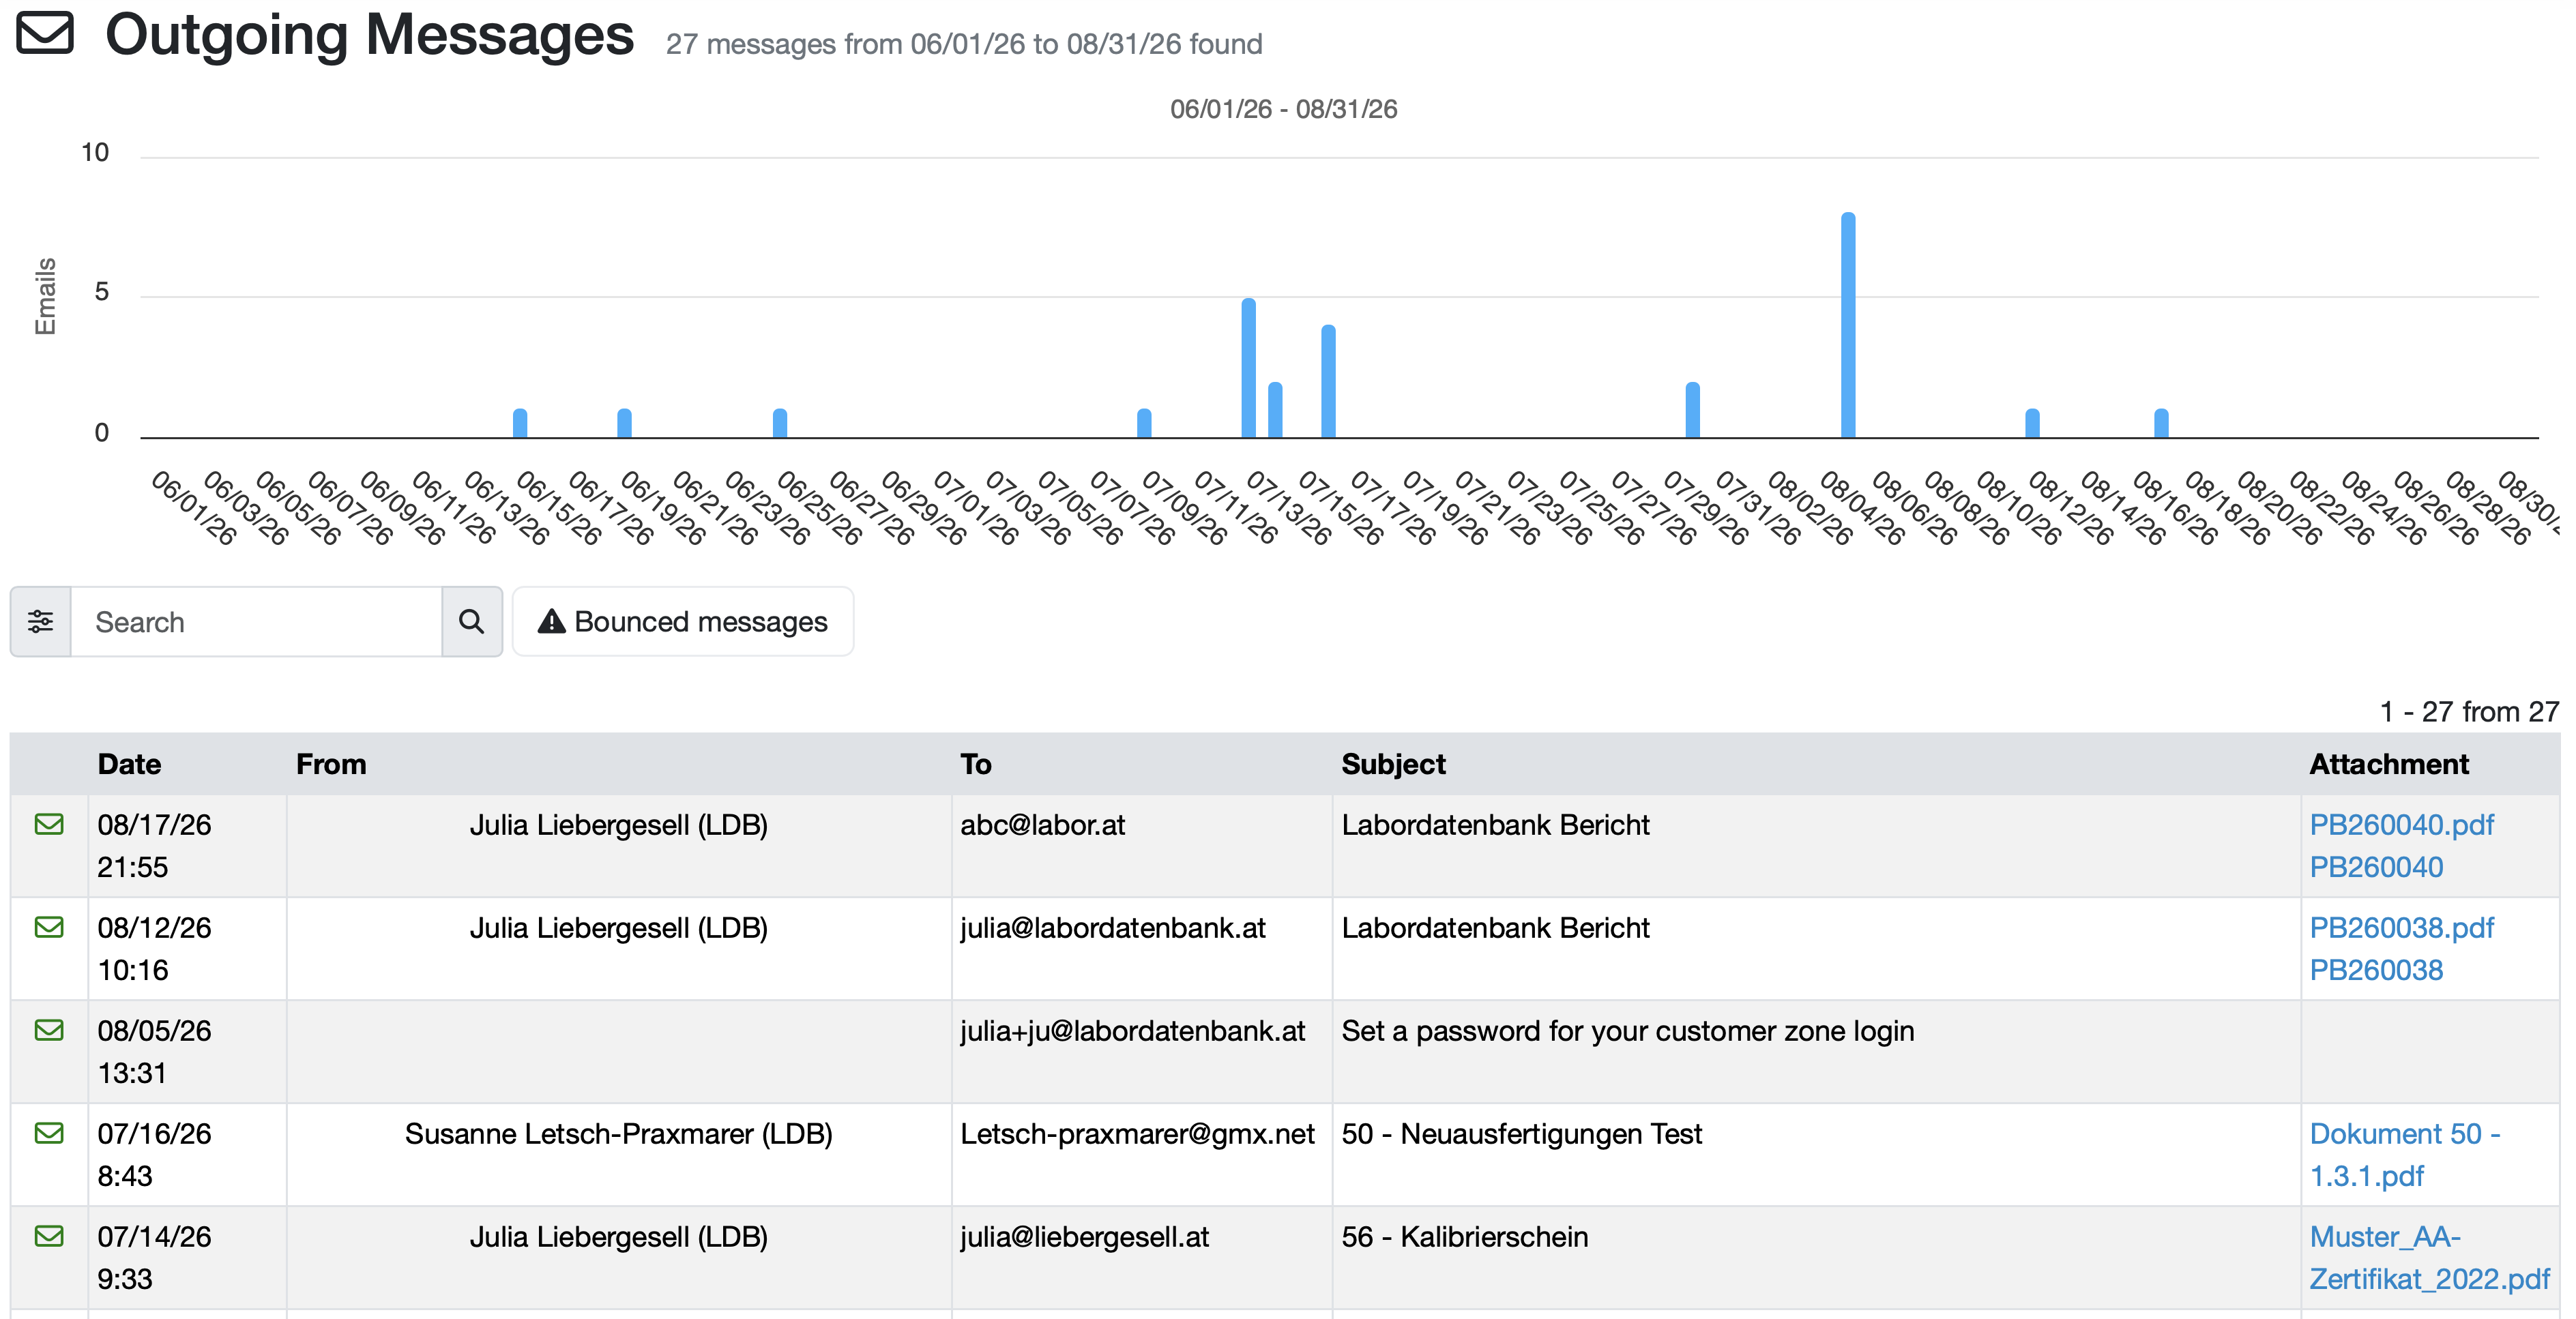This screenshot has height=1319, width=2576.
Task: Click the Outgoing Messages envelope header icon
Action: pos(45,32)
